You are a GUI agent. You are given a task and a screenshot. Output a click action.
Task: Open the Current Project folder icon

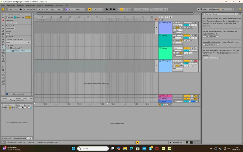pyautogui.click(x=3, y=81)
